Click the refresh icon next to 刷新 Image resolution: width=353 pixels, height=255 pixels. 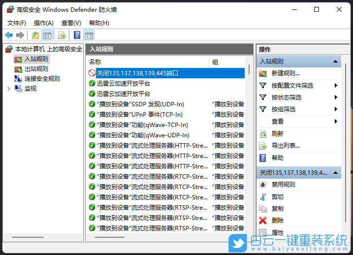pos(263,134)
